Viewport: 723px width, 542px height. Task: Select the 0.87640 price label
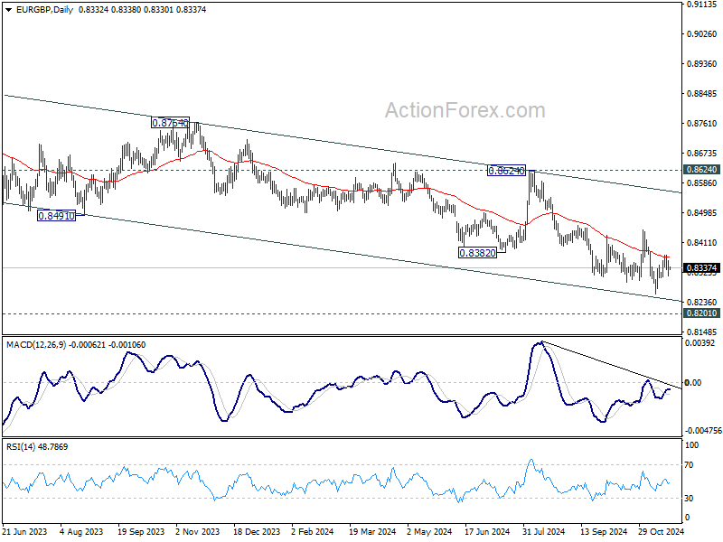[x=170, y=123]
